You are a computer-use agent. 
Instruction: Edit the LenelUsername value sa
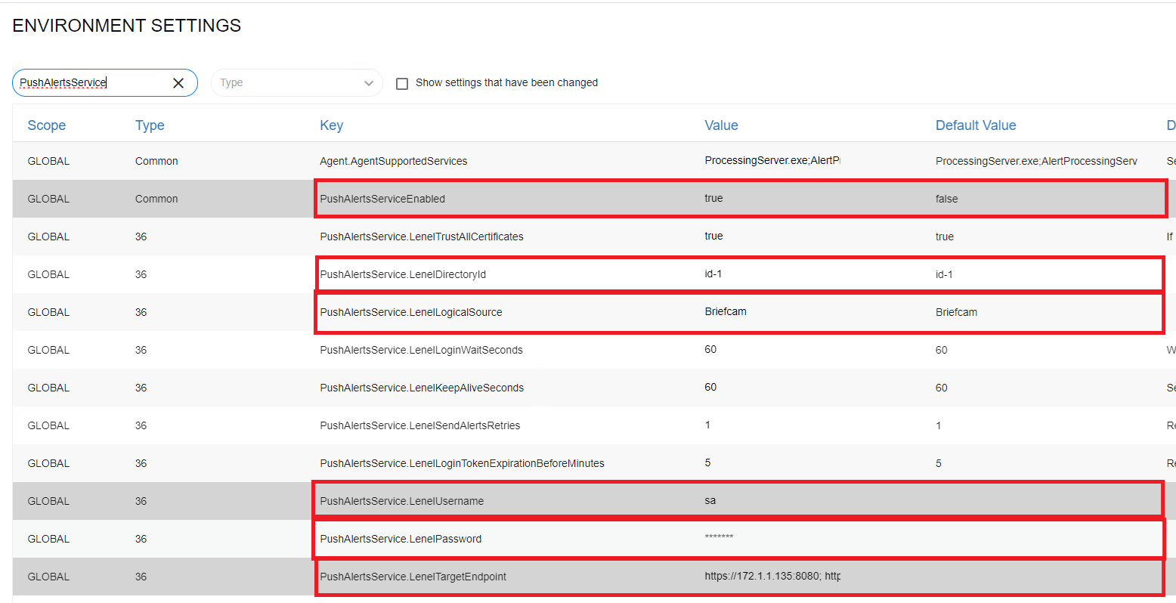pyautogui.click(x=710, y=500)
